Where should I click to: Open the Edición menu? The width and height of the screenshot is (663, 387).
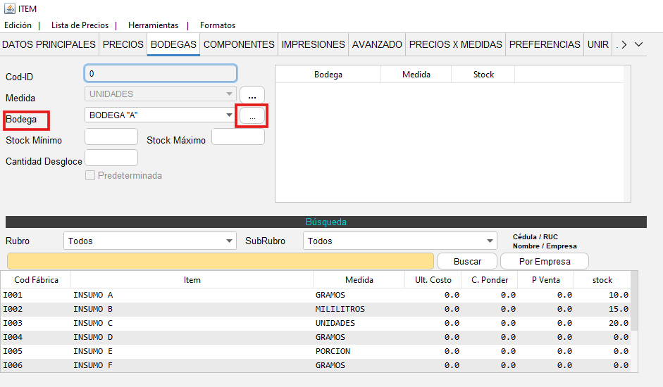pos(18,25)
